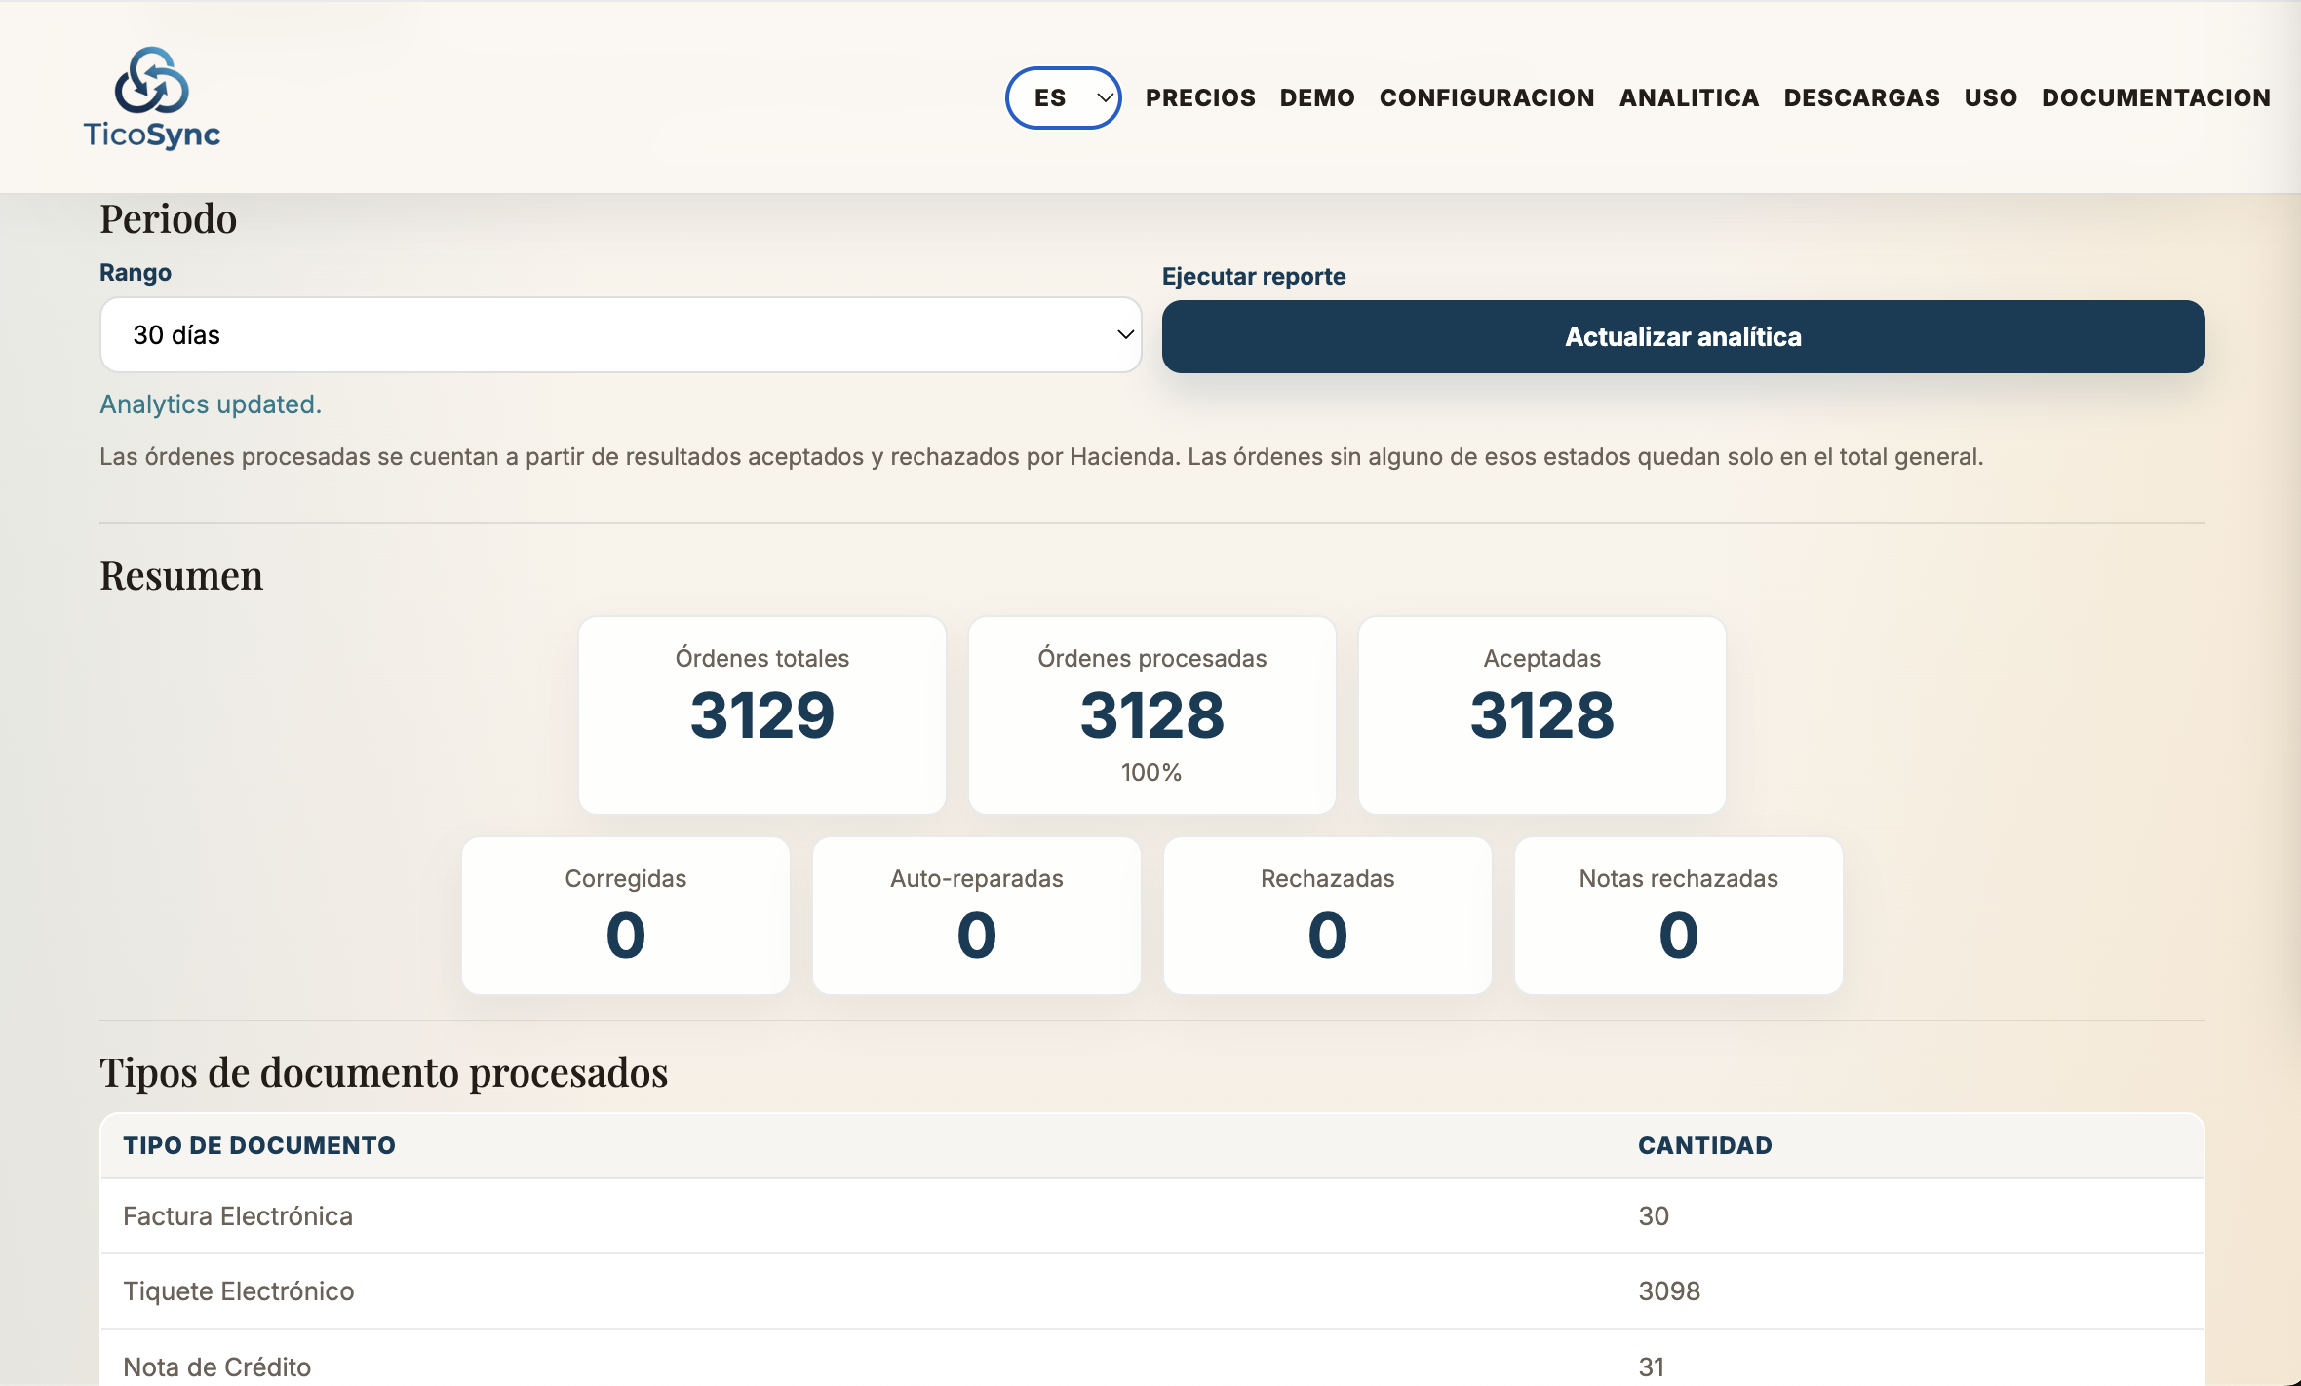Go to the DEMO page

tap(1317, 97)
